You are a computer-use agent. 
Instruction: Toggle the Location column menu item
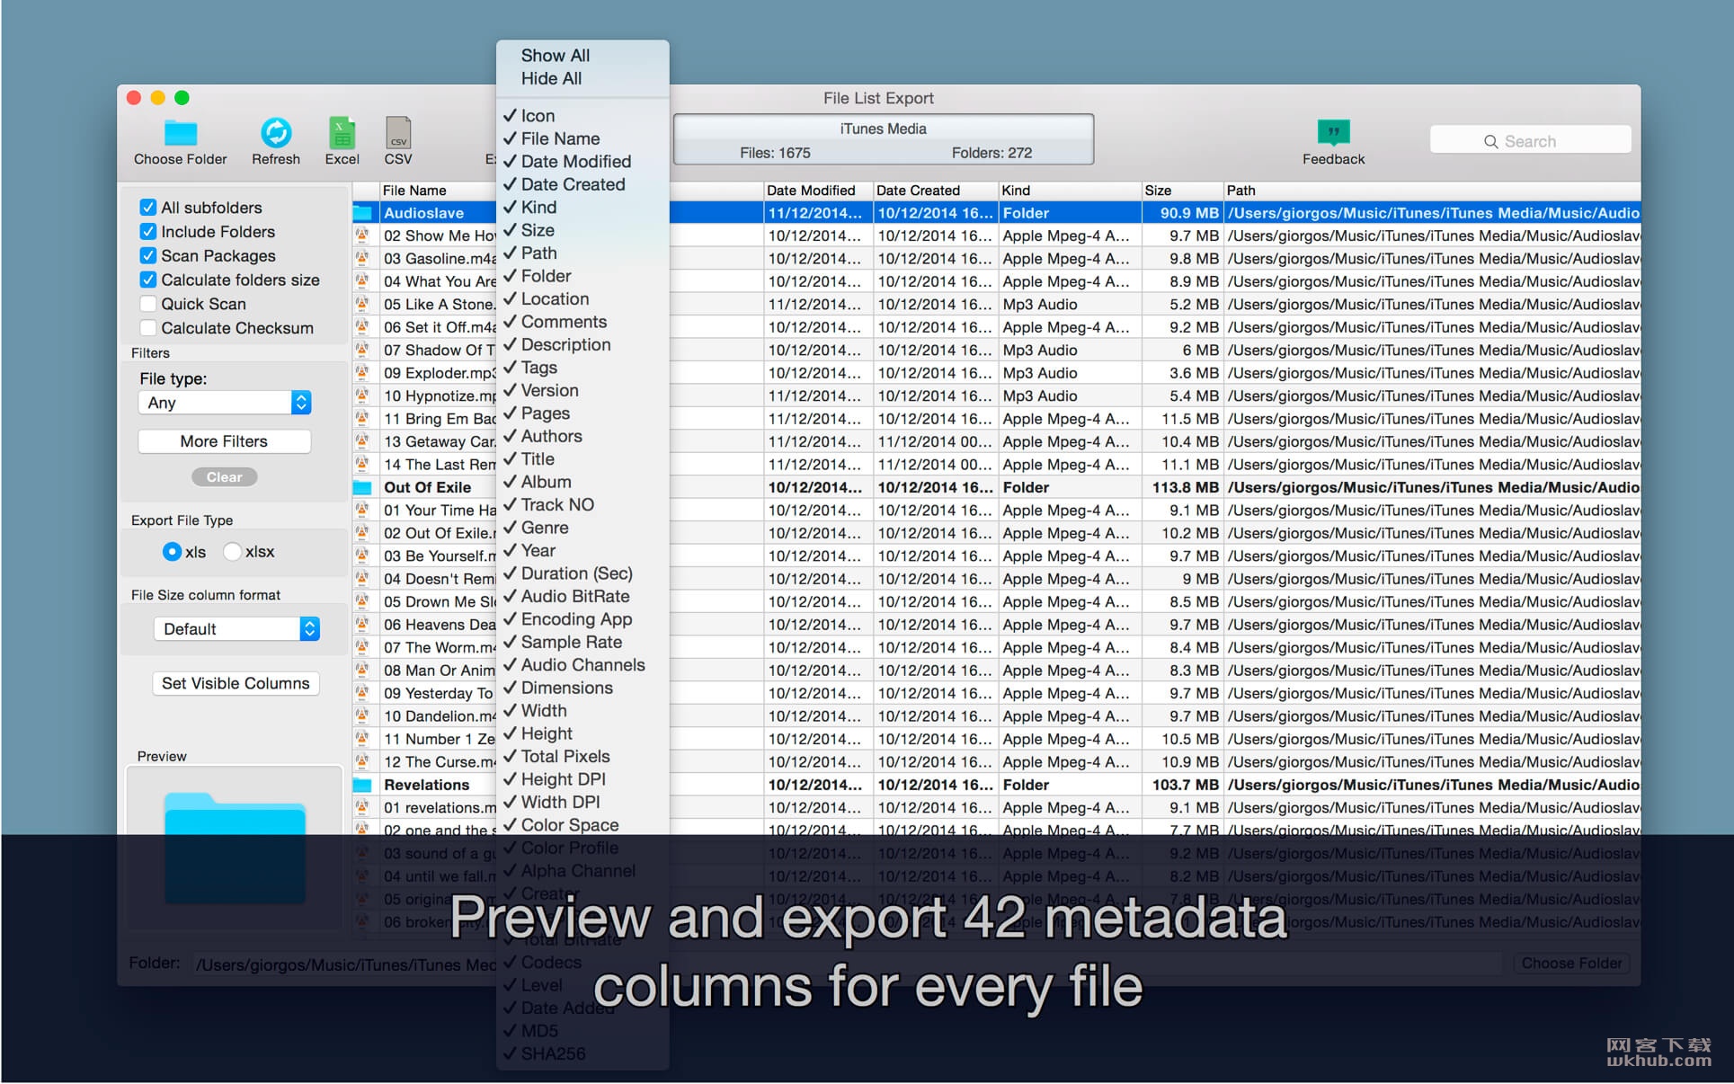[x=582, y=299]
